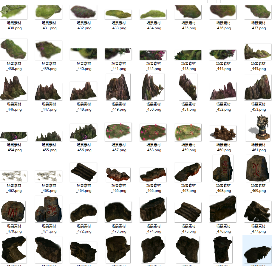This screenshot has width=272, height=266.
Task: Select the round rune stone 场景素材_470.png
Action: (14, 212)
